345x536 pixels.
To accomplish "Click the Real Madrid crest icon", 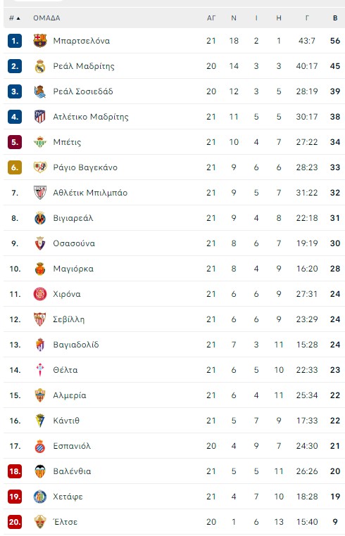I will tap(40, 66).
